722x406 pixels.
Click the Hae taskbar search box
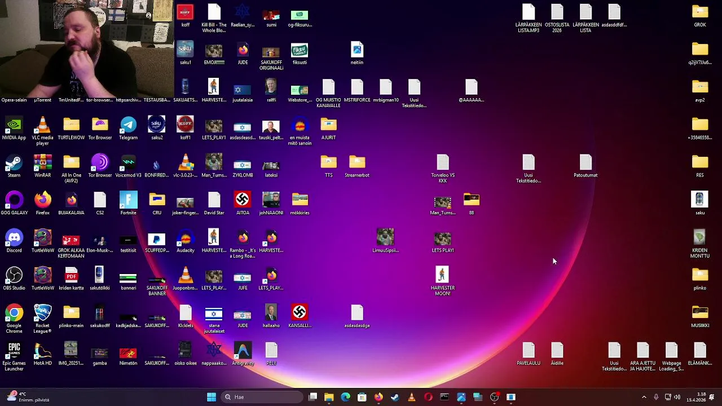[262, 397]
